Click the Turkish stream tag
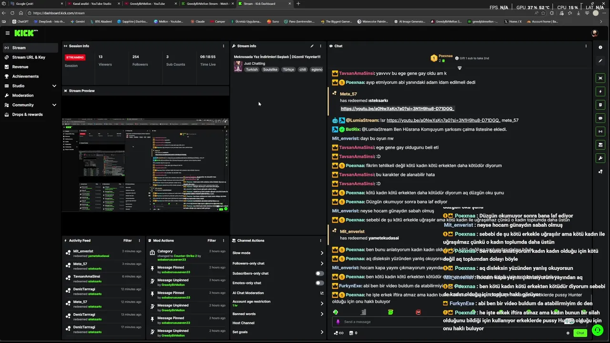This screenshot has width=610, height=343. click(252, 70)
